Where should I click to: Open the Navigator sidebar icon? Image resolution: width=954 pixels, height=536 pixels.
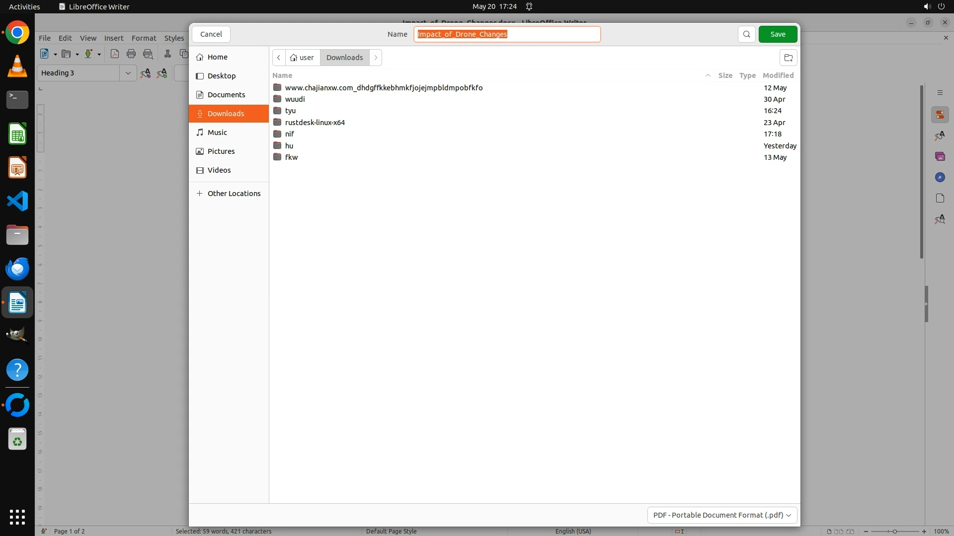940,177
